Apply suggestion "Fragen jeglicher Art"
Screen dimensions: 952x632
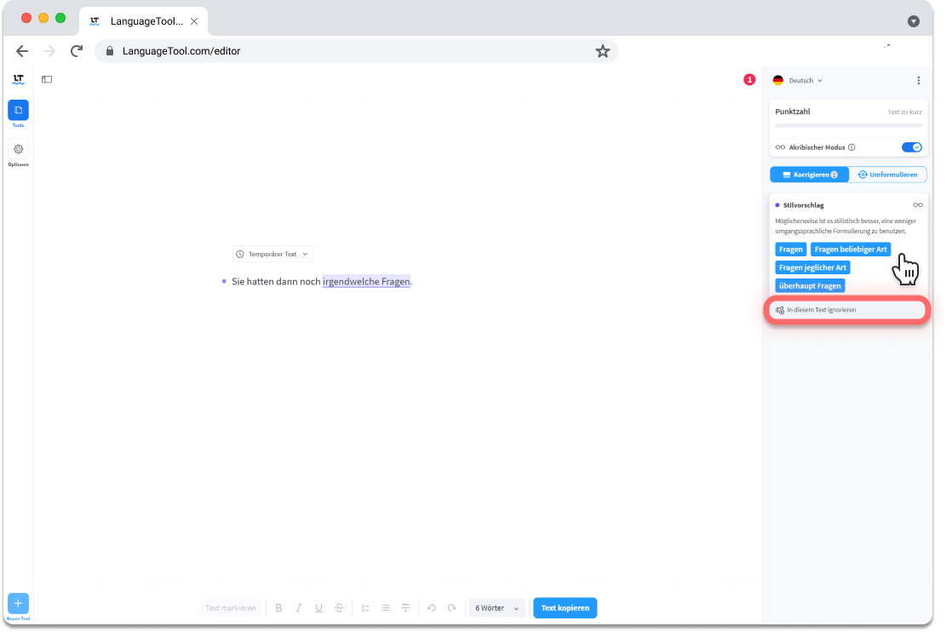[812, 267]
